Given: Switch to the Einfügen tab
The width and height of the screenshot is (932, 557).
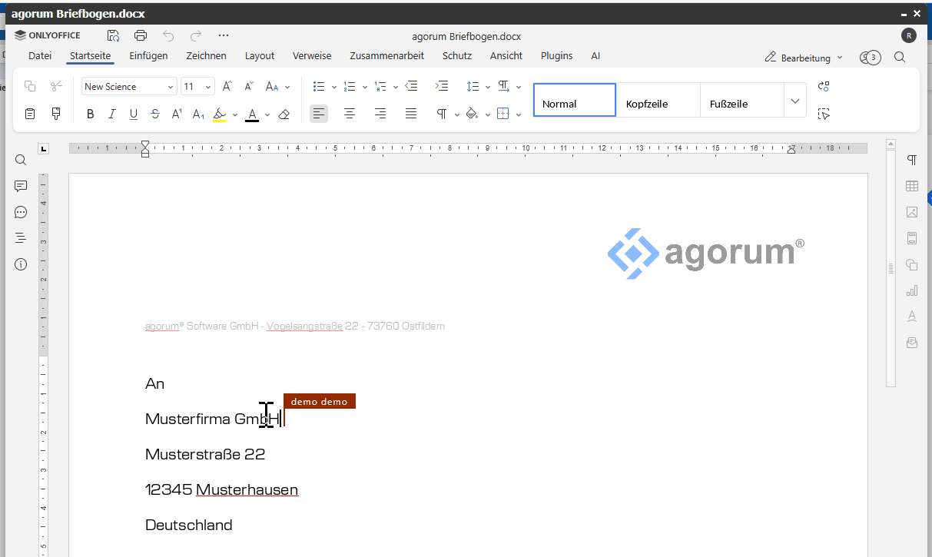Looking at the screenshot, I should [x=148, y=56].
